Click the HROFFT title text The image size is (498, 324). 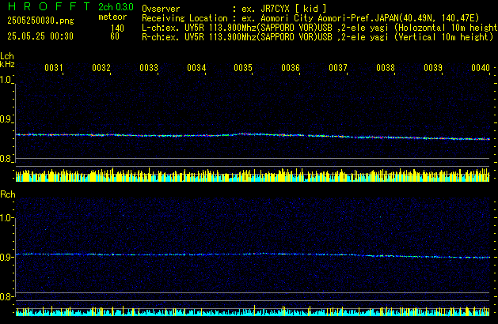[49, 6]
